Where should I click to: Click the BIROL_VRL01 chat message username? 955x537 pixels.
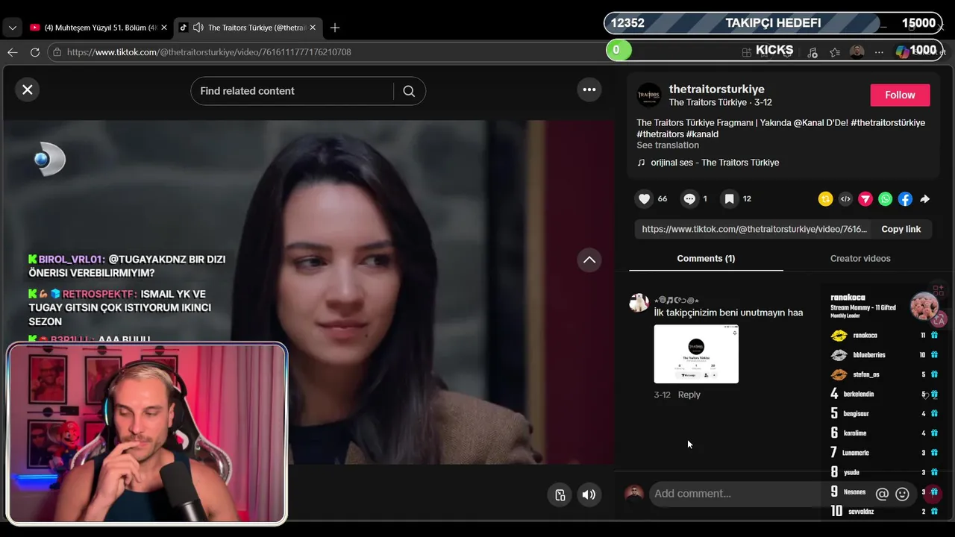[69, 260]
